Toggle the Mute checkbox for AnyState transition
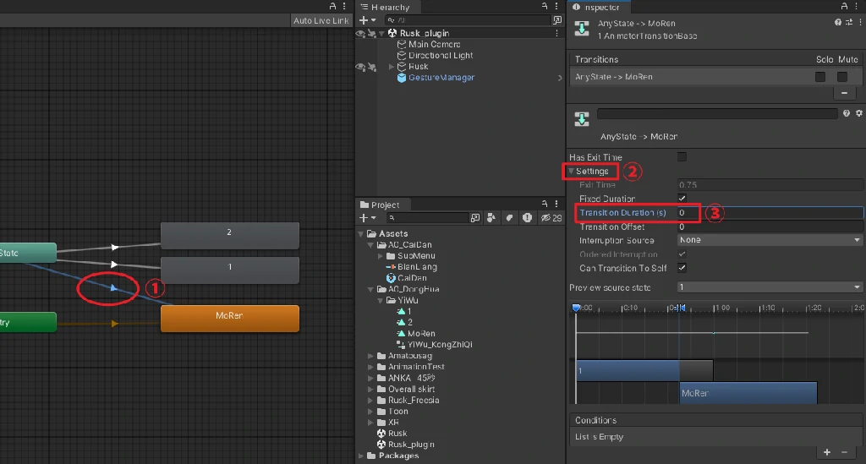 [842, 77]
